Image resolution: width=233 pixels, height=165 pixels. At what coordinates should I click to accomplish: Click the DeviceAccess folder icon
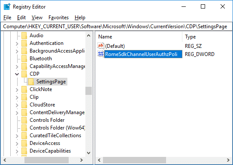tap(24, 143)
